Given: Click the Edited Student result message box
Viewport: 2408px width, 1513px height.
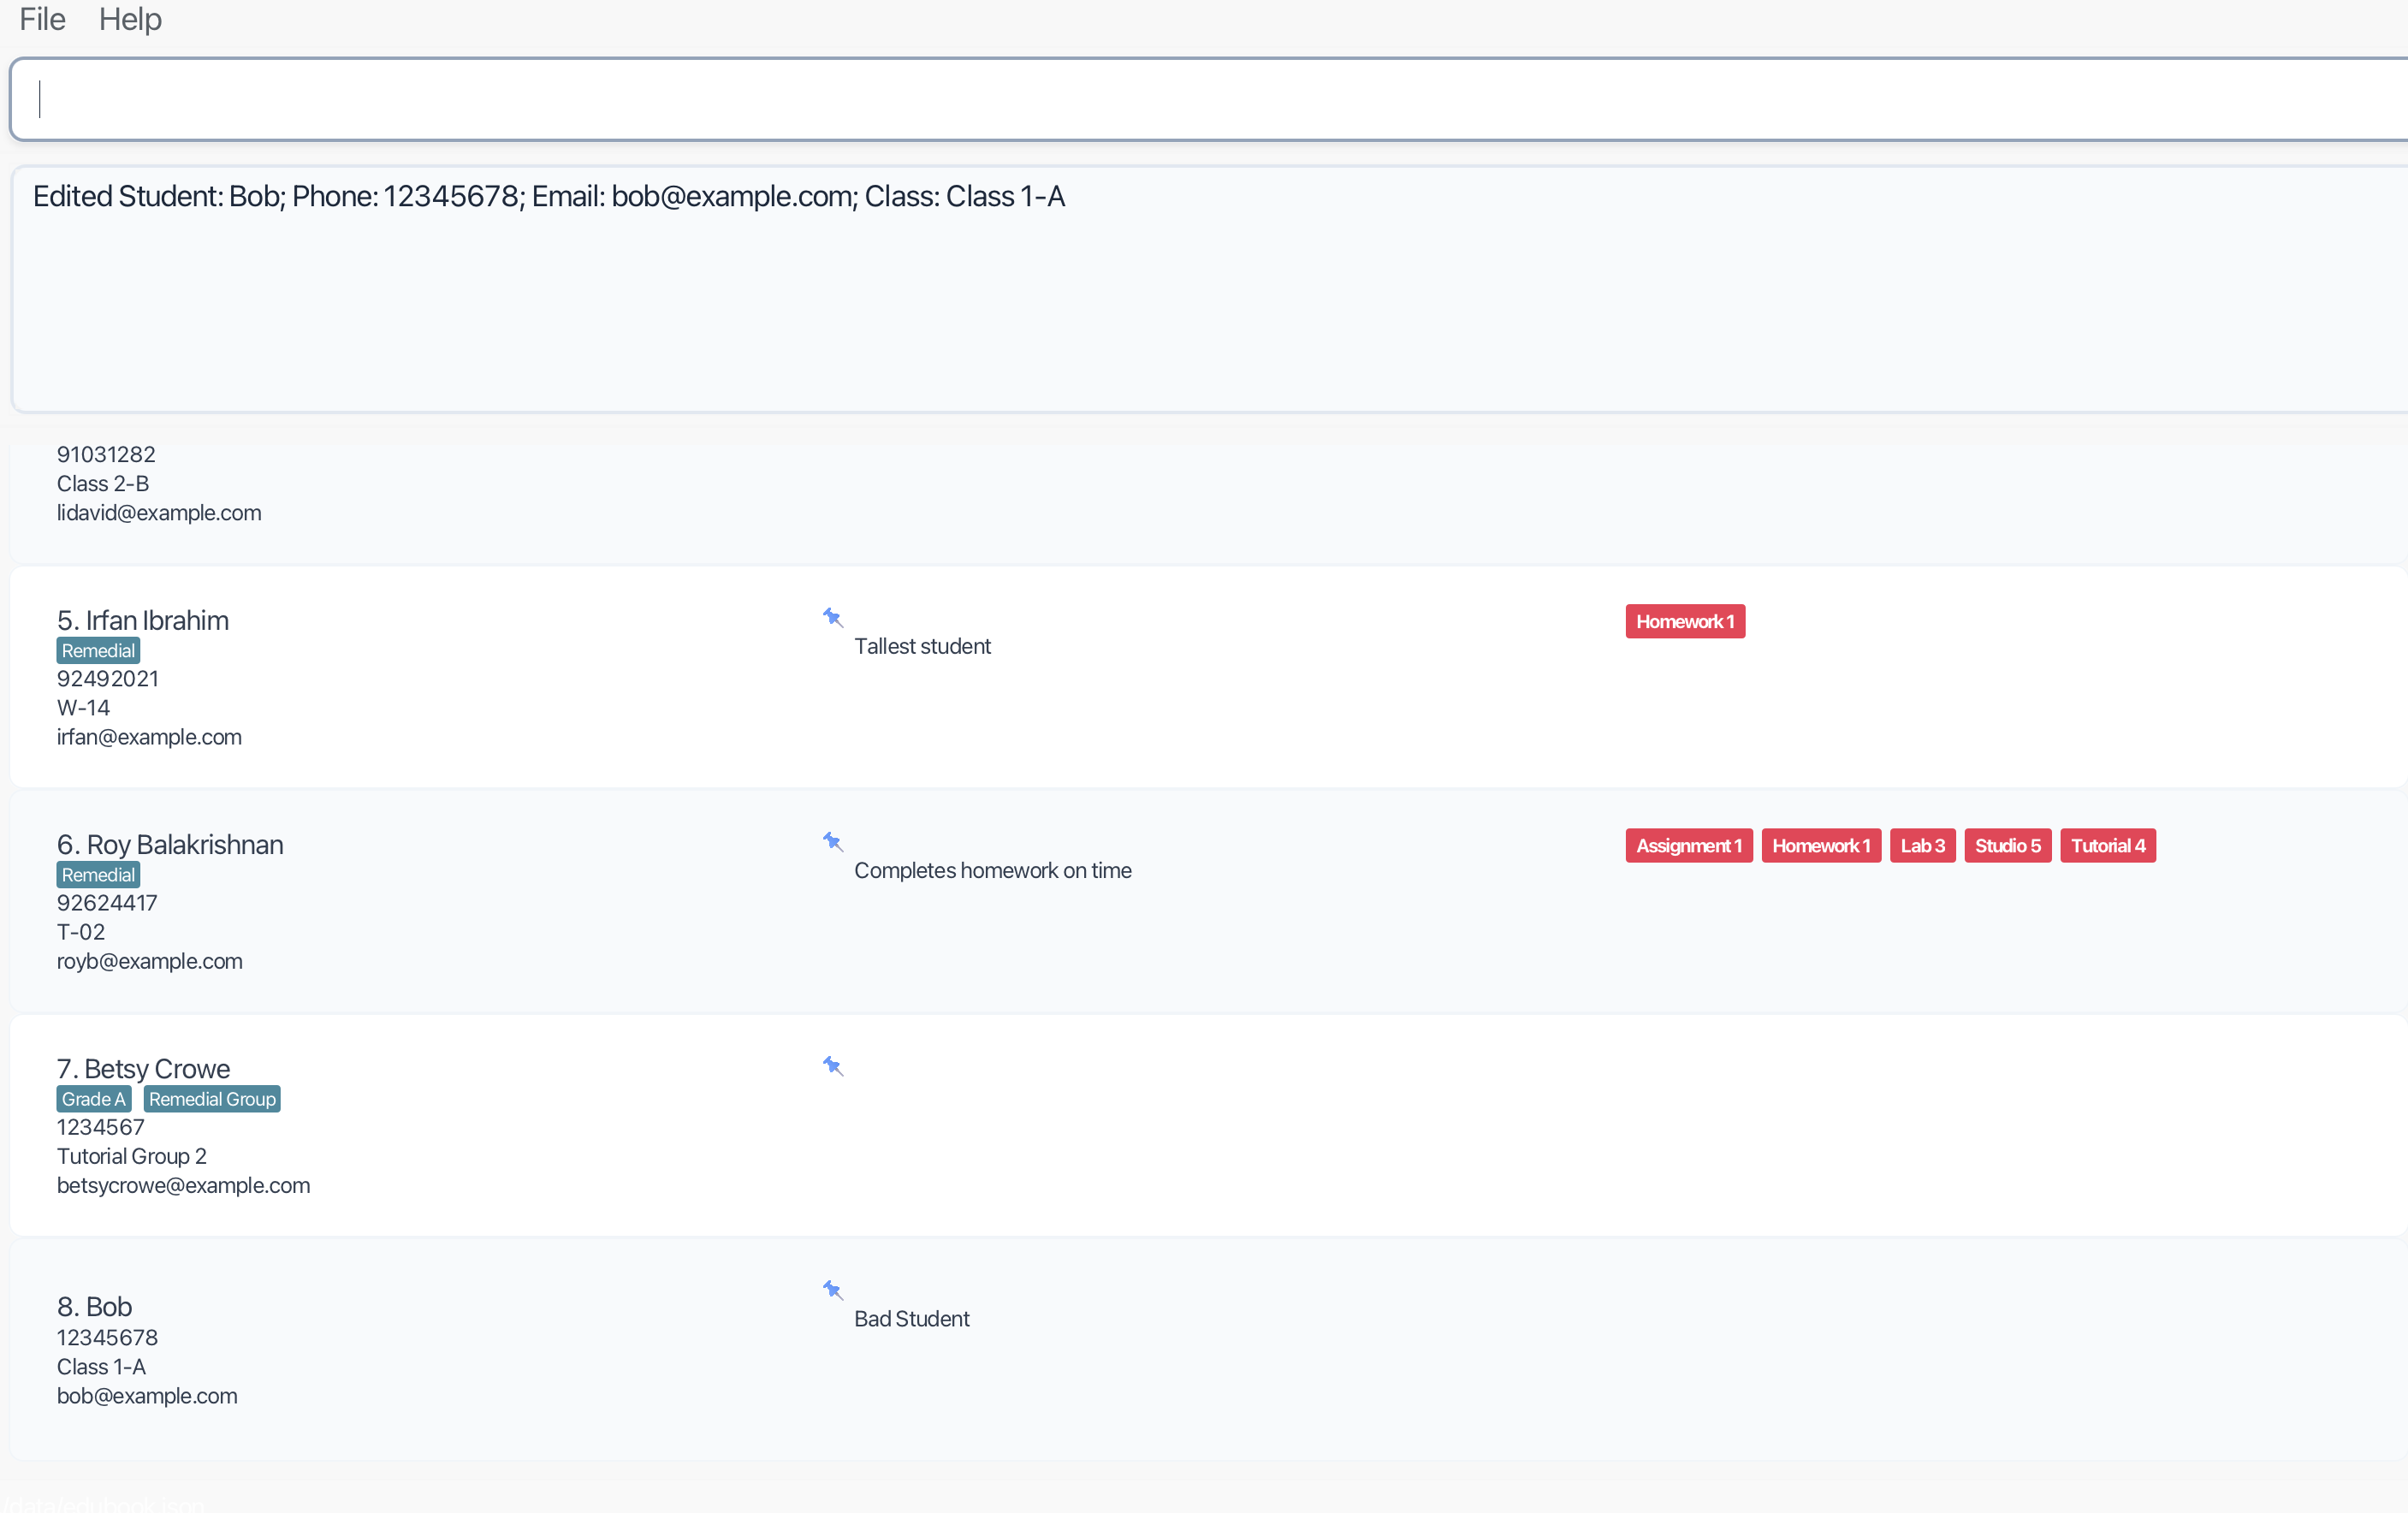Looking at the screenshot, I should pyautogui.click(x=1200, y=290).
